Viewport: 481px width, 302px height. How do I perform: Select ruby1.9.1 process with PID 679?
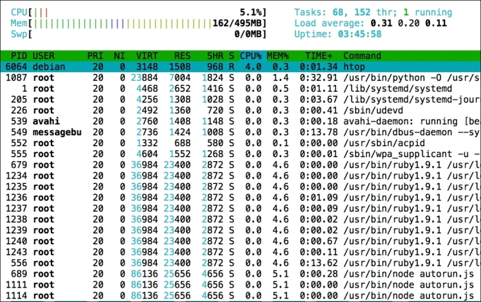pos(240,165)
